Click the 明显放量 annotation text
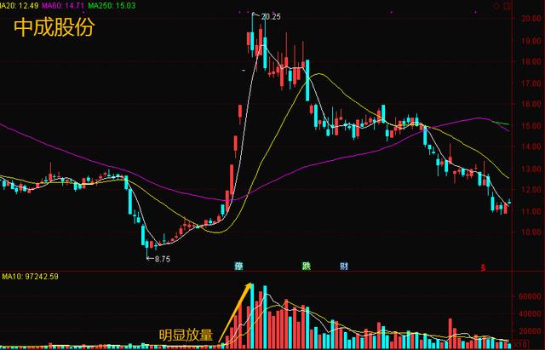This screenshot has width=545, height=350. point(186,334)
